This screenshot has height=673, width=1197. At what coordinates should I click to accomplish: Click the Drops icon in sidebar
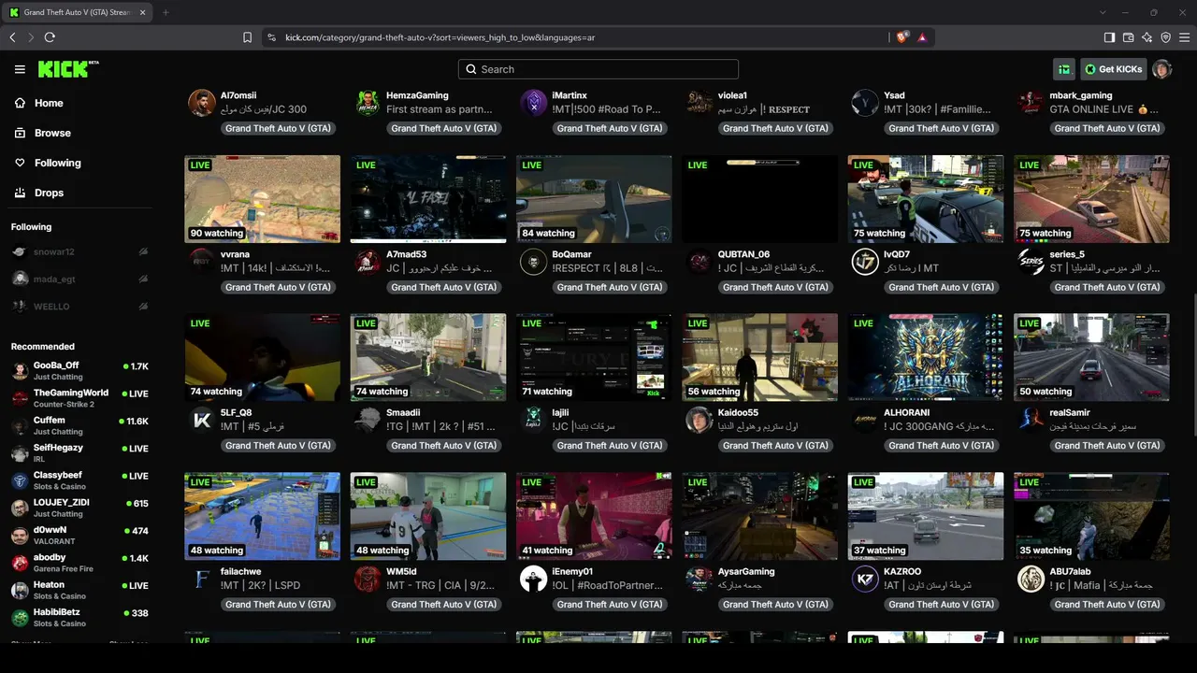coord(20,193)
